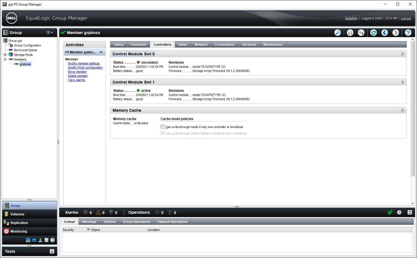Click the Move member link

77,72
